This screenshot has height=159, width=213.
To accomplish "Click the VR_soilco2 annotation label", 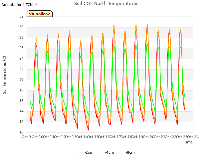I will [x=40, y=14].
